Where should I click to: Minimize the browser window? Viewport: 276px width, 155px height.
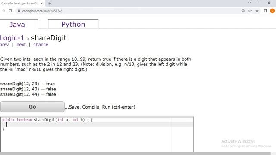coord(259,3)
